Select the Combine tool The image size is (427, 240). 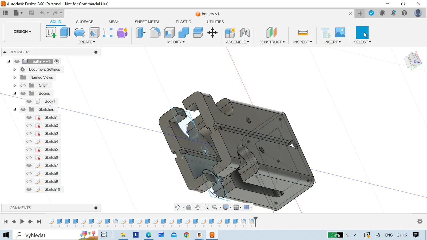[x=184, y=33]
